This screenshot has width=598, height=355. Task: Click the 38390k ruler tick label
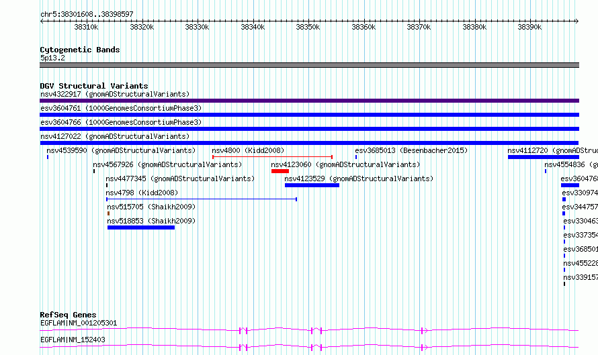[529, 27]
